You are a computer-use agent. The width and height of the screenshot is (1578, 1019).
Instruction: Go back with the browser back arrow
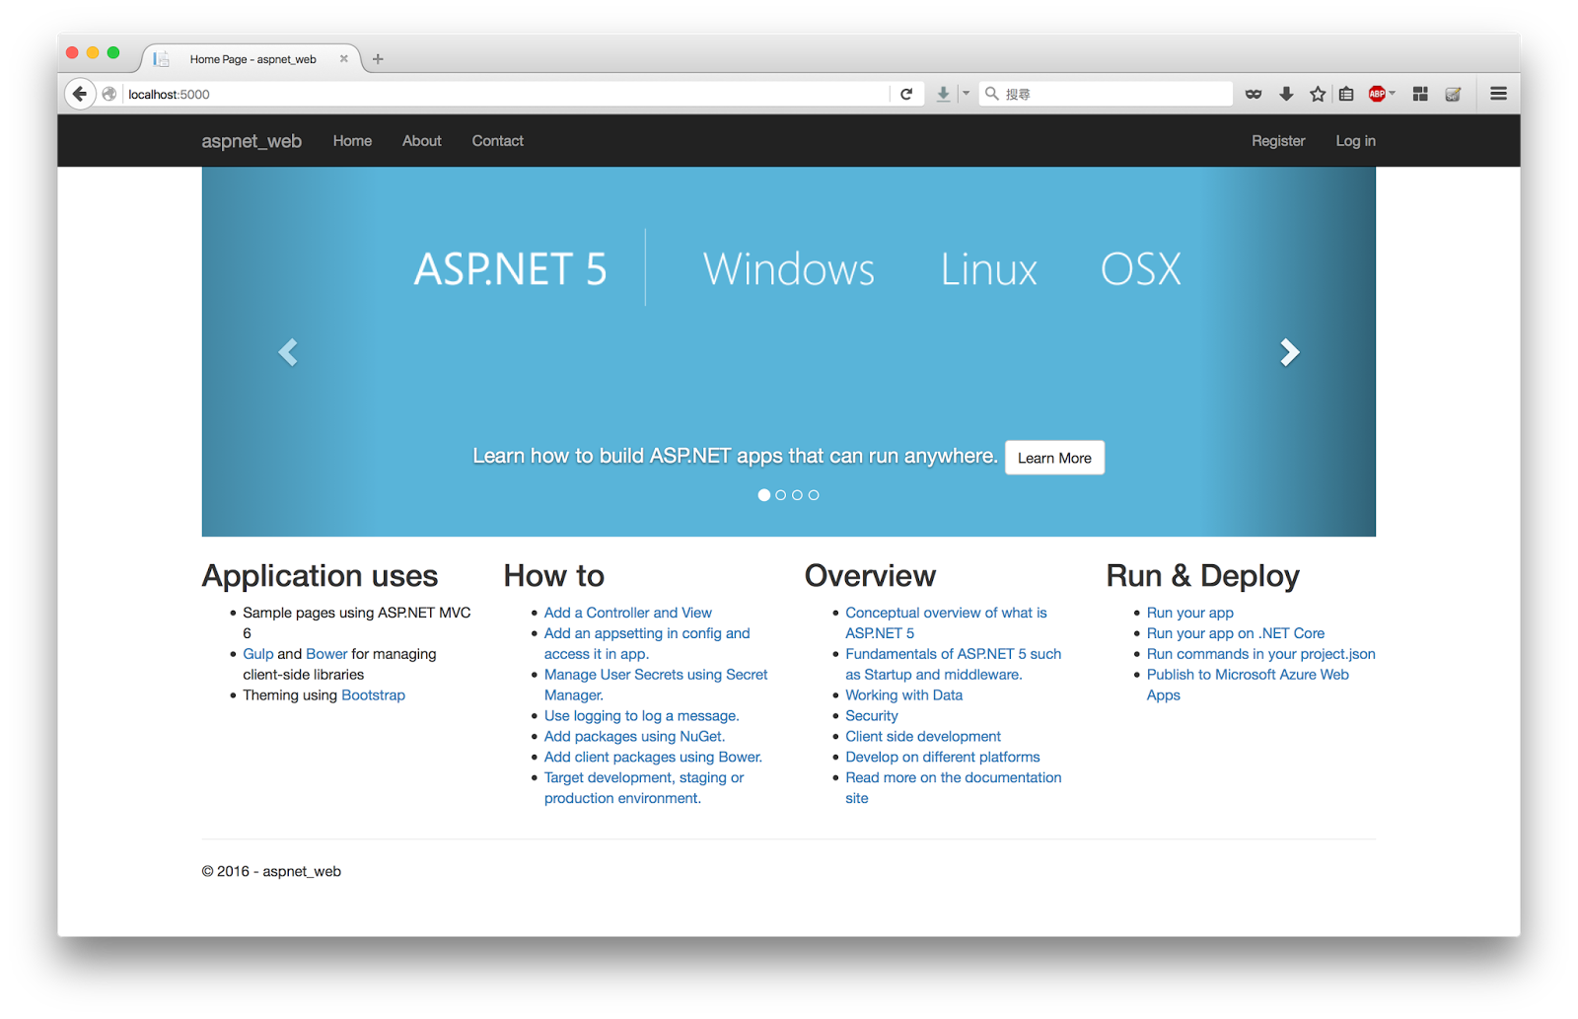coord(80,94)
